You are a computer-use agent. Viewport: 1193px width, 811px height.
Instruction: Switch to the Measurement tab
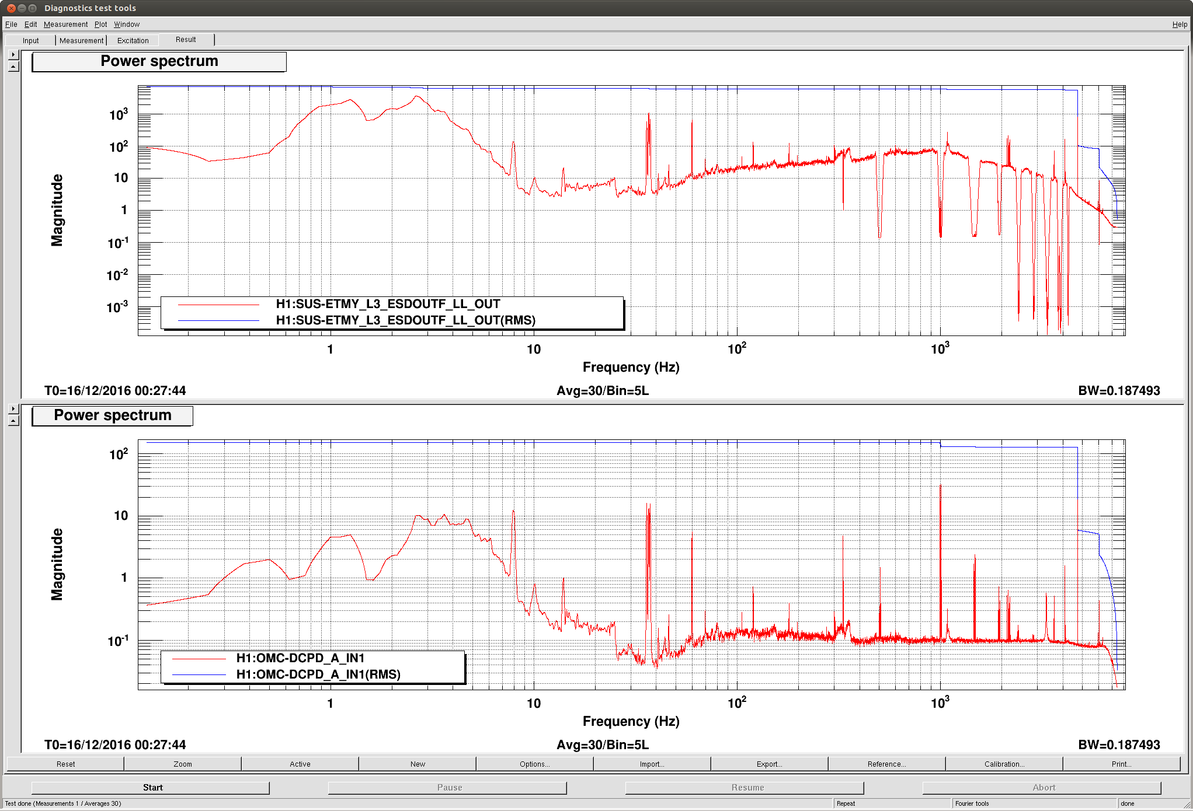81,40
